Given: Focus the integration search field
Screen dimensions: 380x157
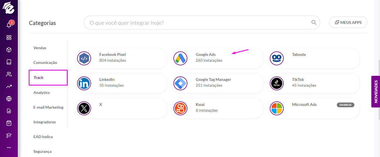Looking at the screenshot, I should pos(202,23).
